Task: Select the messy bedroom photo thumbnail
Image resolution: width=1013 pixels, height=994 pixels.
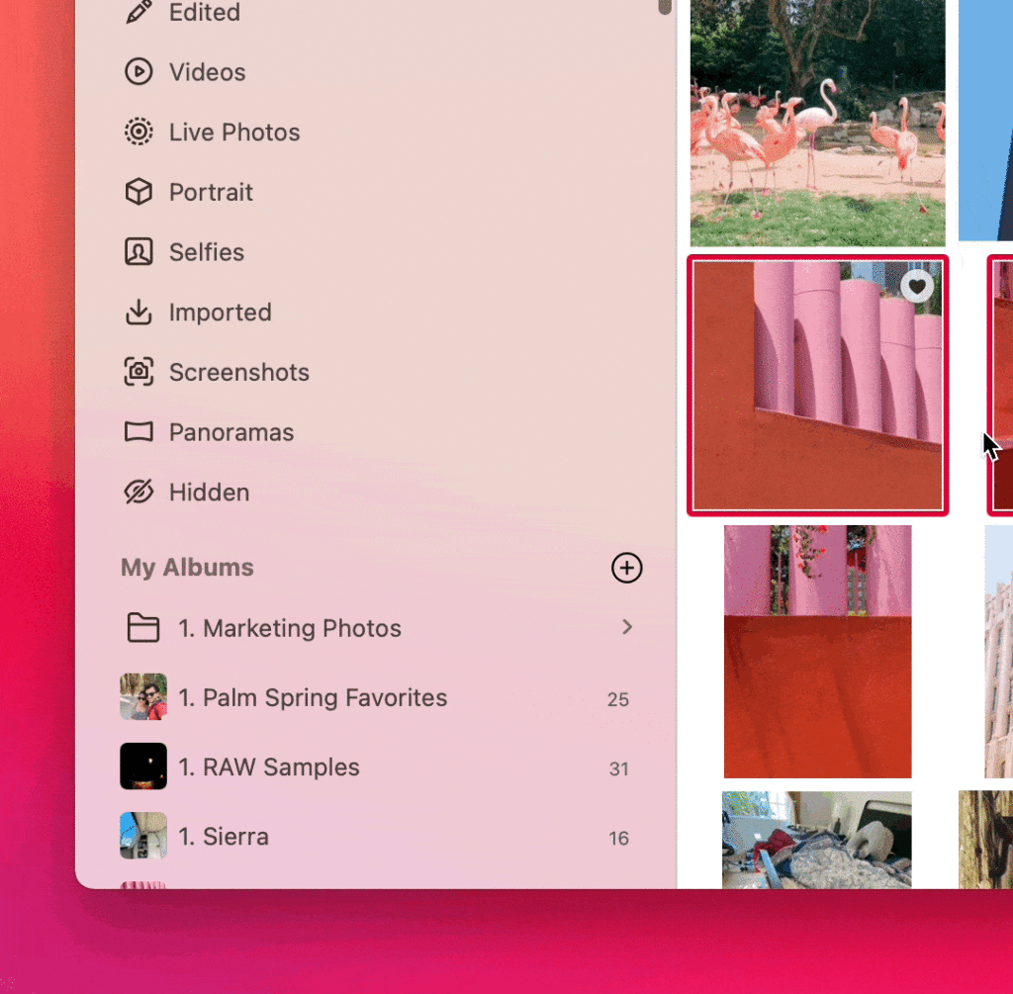Action: coord(817,839)
